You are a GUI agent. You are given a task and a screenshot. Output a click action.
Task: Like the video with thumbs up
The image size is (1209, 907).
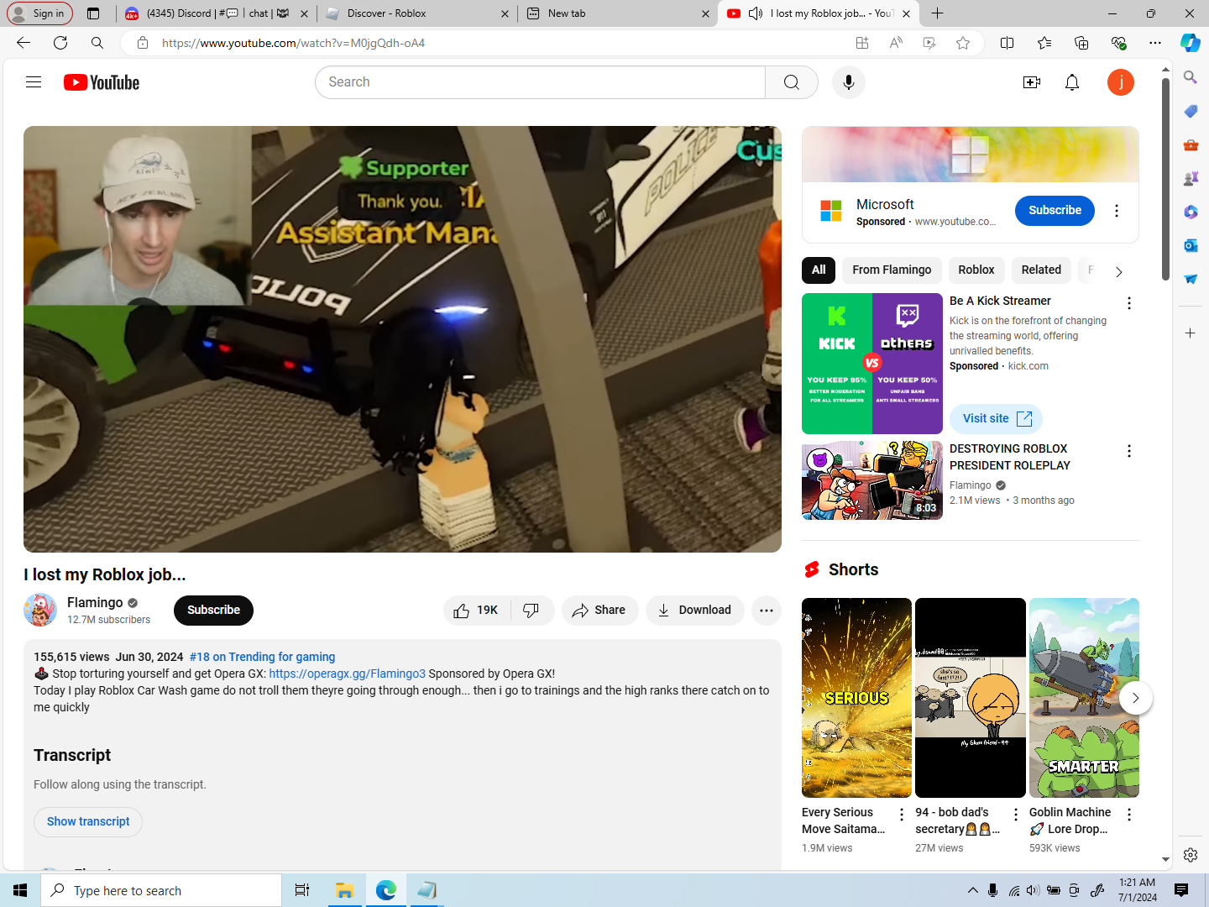tap(476, 611)
